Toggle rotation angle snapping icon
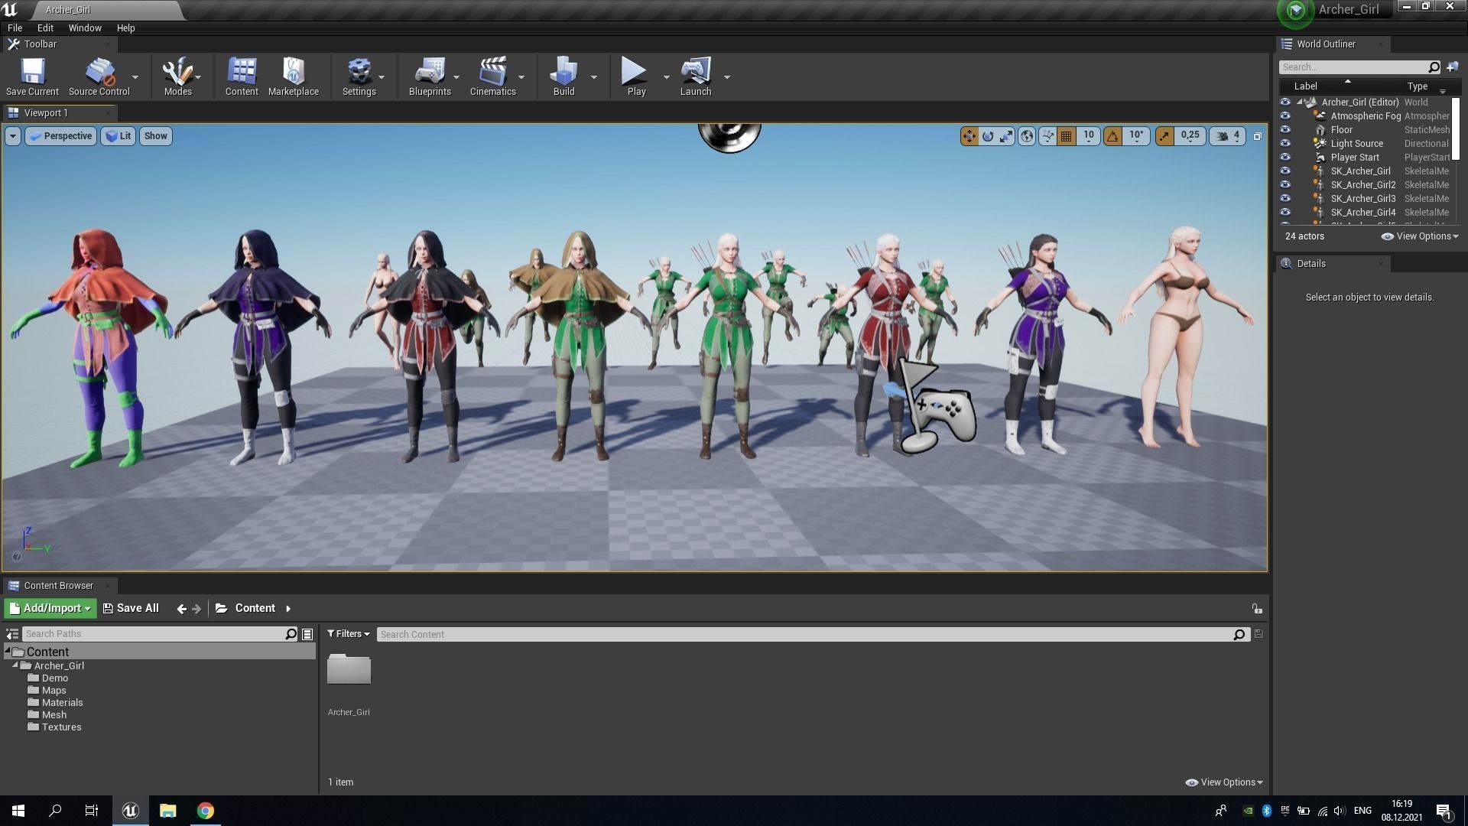Viewport: 1468px width, 826px height. click(1112, 136)
